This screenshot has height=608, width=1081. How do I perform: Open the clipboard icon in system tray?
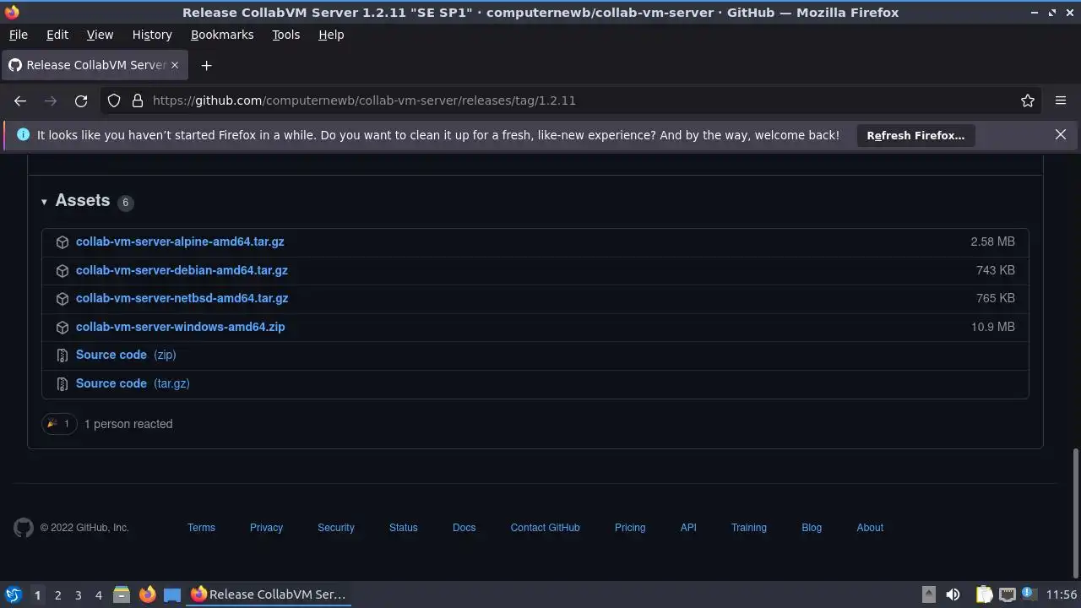[985, 594]
